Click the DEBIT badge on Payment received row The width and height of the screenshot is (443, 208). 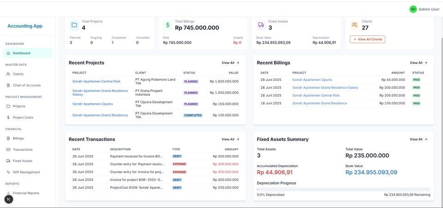pyautogui.click(x=177, y=156)
